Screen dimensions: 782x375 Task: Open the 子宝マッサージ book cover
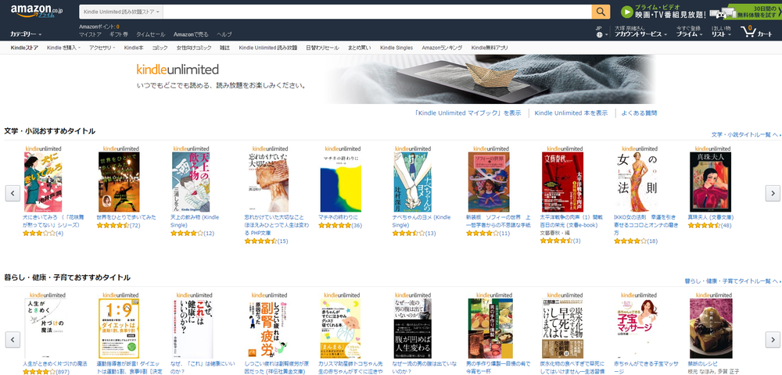(638, 328)
